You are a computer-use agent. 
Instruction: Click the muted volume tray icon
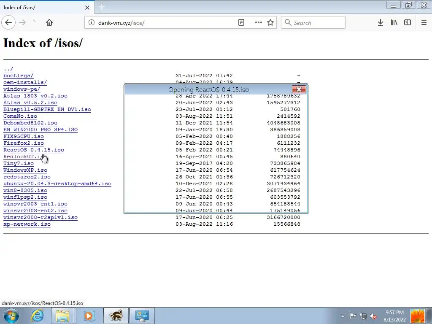pyautogui.click(x=374, y=316)
